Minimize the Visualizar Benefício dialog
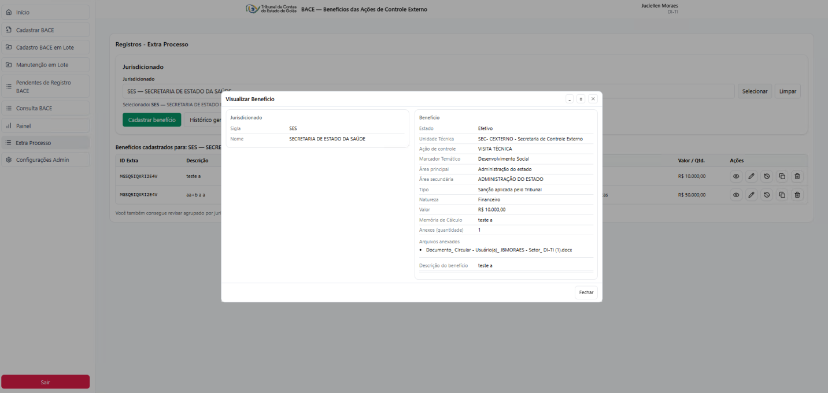 point(570,99)
